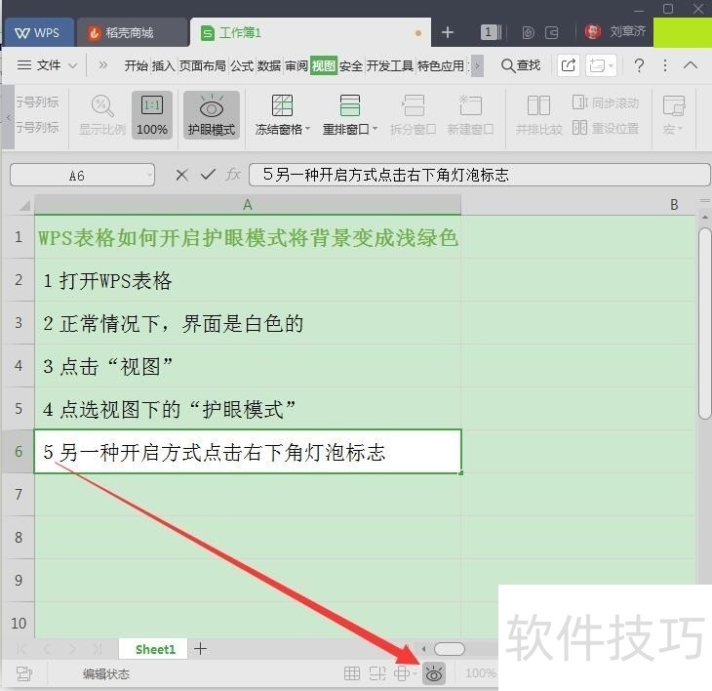This screenshot has height=691, width=712.
Task: Open the help question mark icon
Action: [639, 65]
